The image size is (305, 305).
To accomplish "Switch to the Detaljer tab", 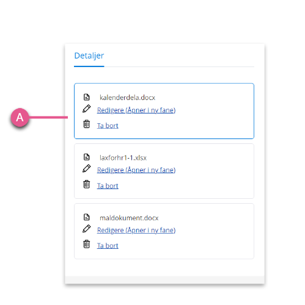I will point(89,56).
